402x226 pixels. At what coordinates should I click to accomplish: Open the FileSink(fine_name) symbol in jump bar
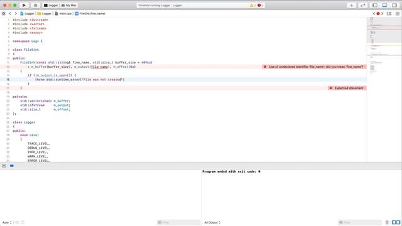(90, 14)
